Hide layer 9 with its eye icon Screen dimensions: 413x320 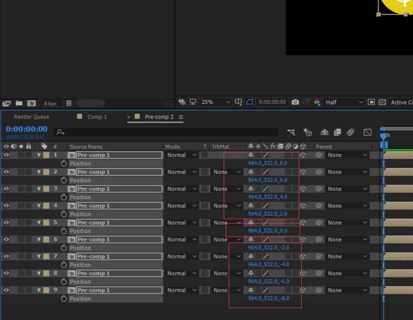click(x=6, y=290)
